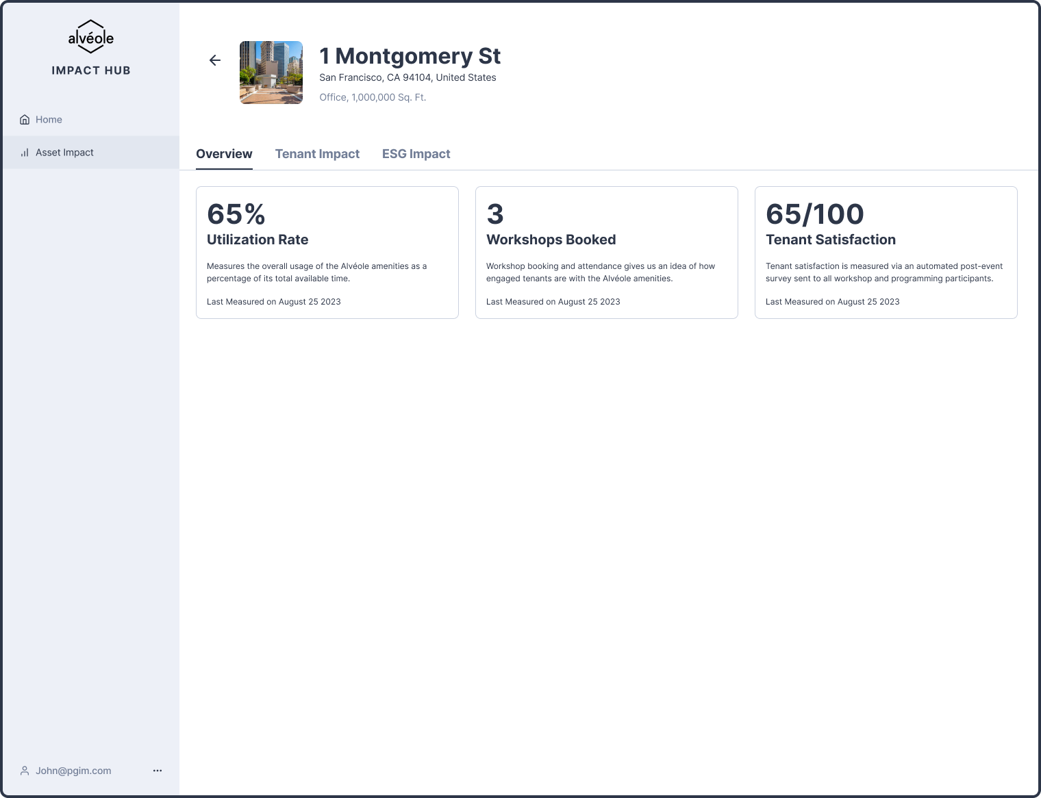Click the IMPACT HUB heading text
The height and width of the screenshot is (798, 1041).
click(91, 70)
